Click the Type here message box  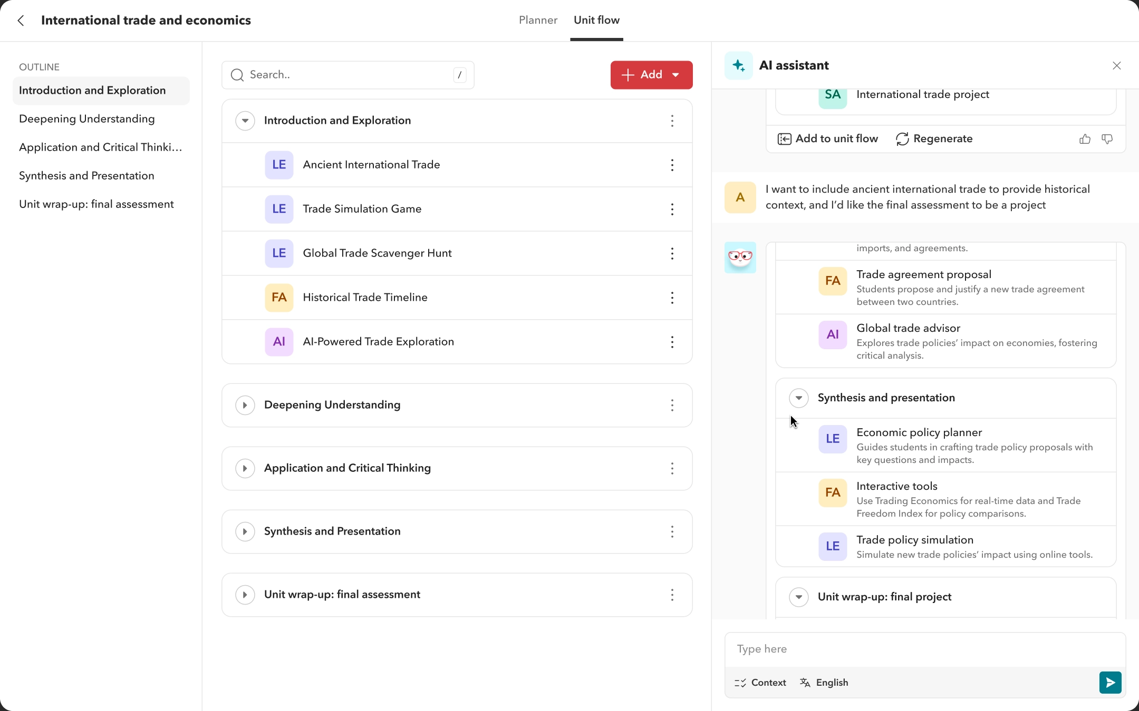[x=925, y=649]
